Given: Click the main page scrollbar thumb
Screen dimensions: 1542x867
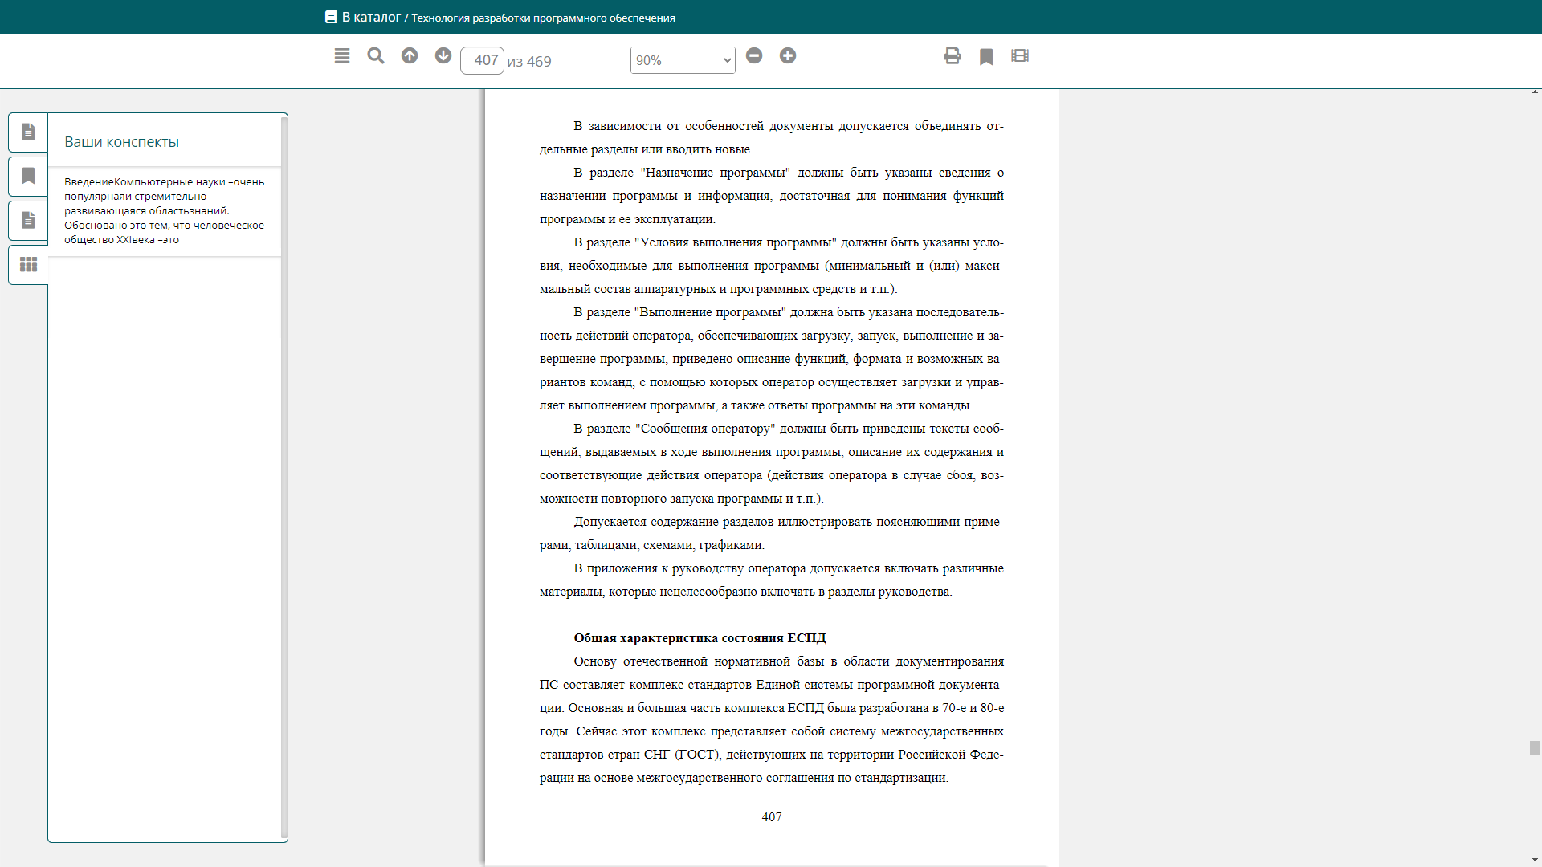Looking at the screenshot, I should (x=1535, y=748).
